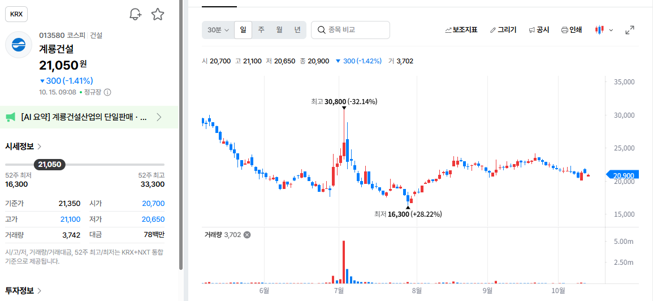The height and width of the screenshot is (301, 653).
Task: Click the 코스피 market label
Action: pyautogui.click(x=77, y=36)
